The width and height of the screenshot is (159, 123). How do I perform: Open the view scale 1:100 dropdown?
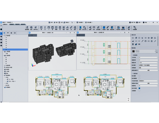coord(148,63)
